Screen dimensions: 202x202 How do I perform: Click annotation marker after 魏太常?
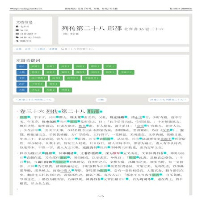pos(83,117)
